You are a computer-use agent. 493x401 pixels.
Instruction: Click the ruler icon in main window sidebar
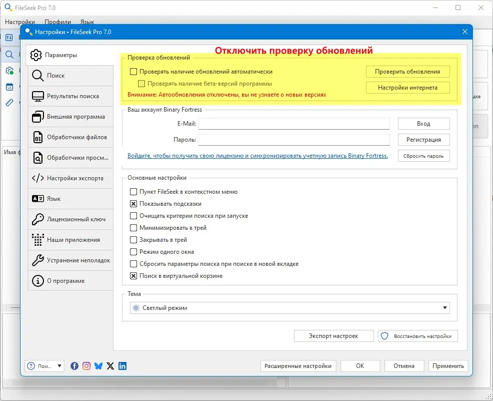pos(9,103)
